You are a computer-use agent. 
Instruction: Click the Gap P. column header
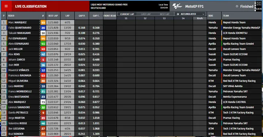82,16
